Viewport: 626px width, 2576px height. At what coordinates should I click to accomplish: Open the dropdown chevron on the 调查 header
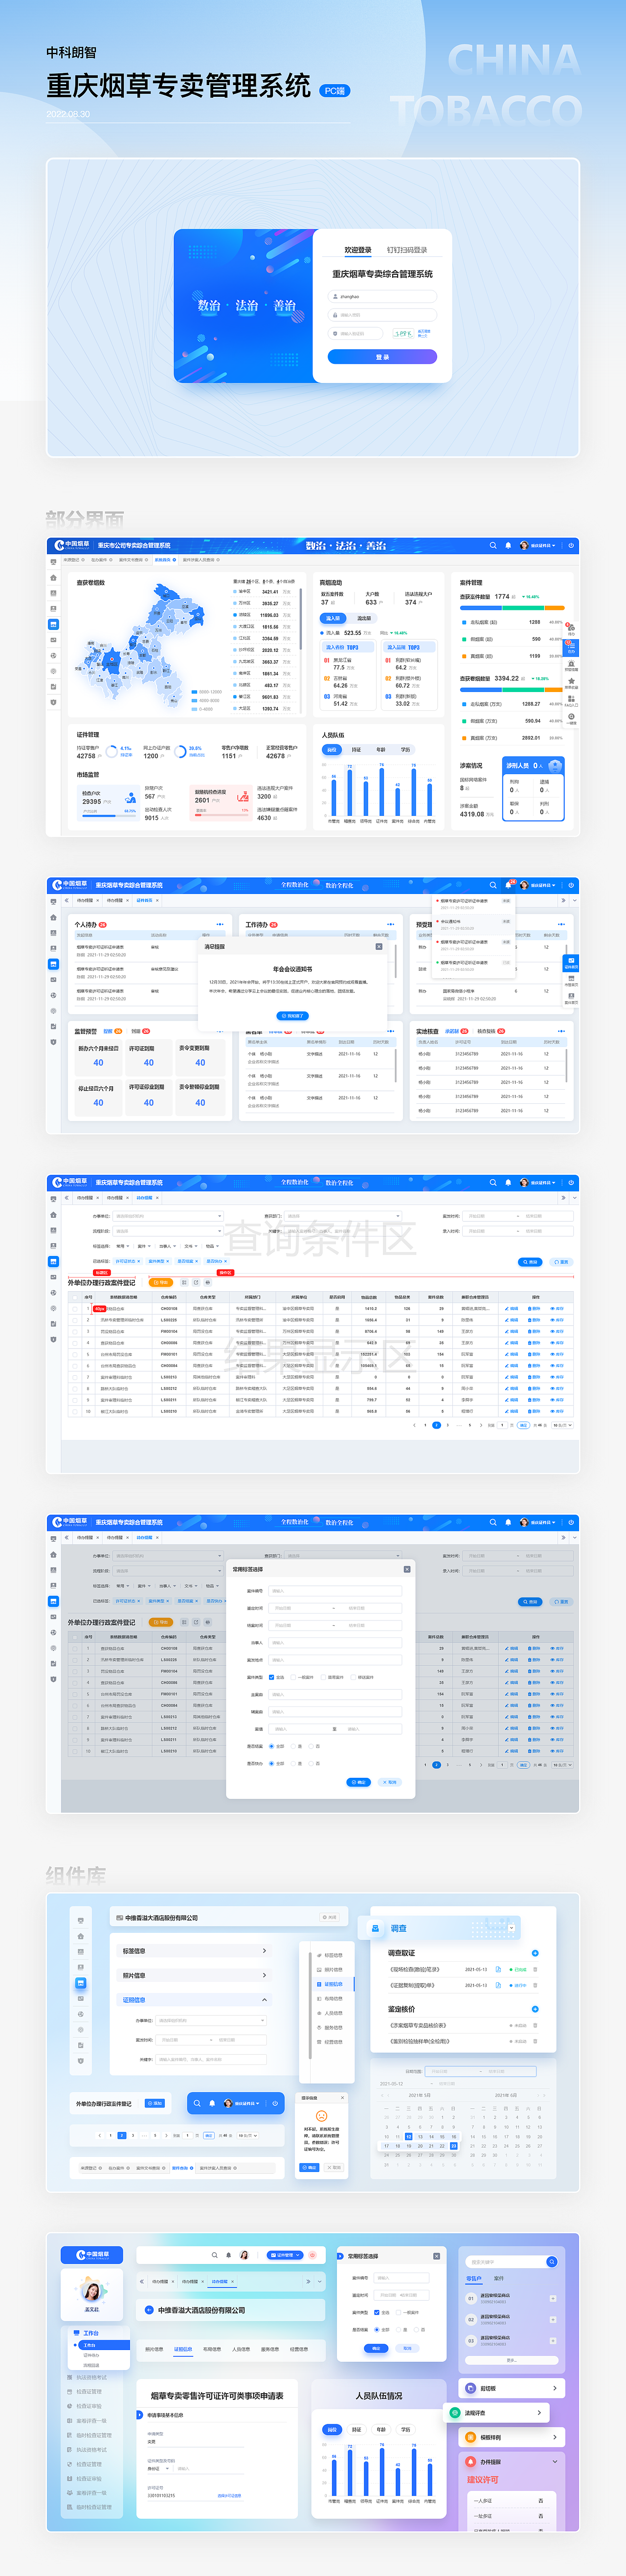[x=511, y=1928]
